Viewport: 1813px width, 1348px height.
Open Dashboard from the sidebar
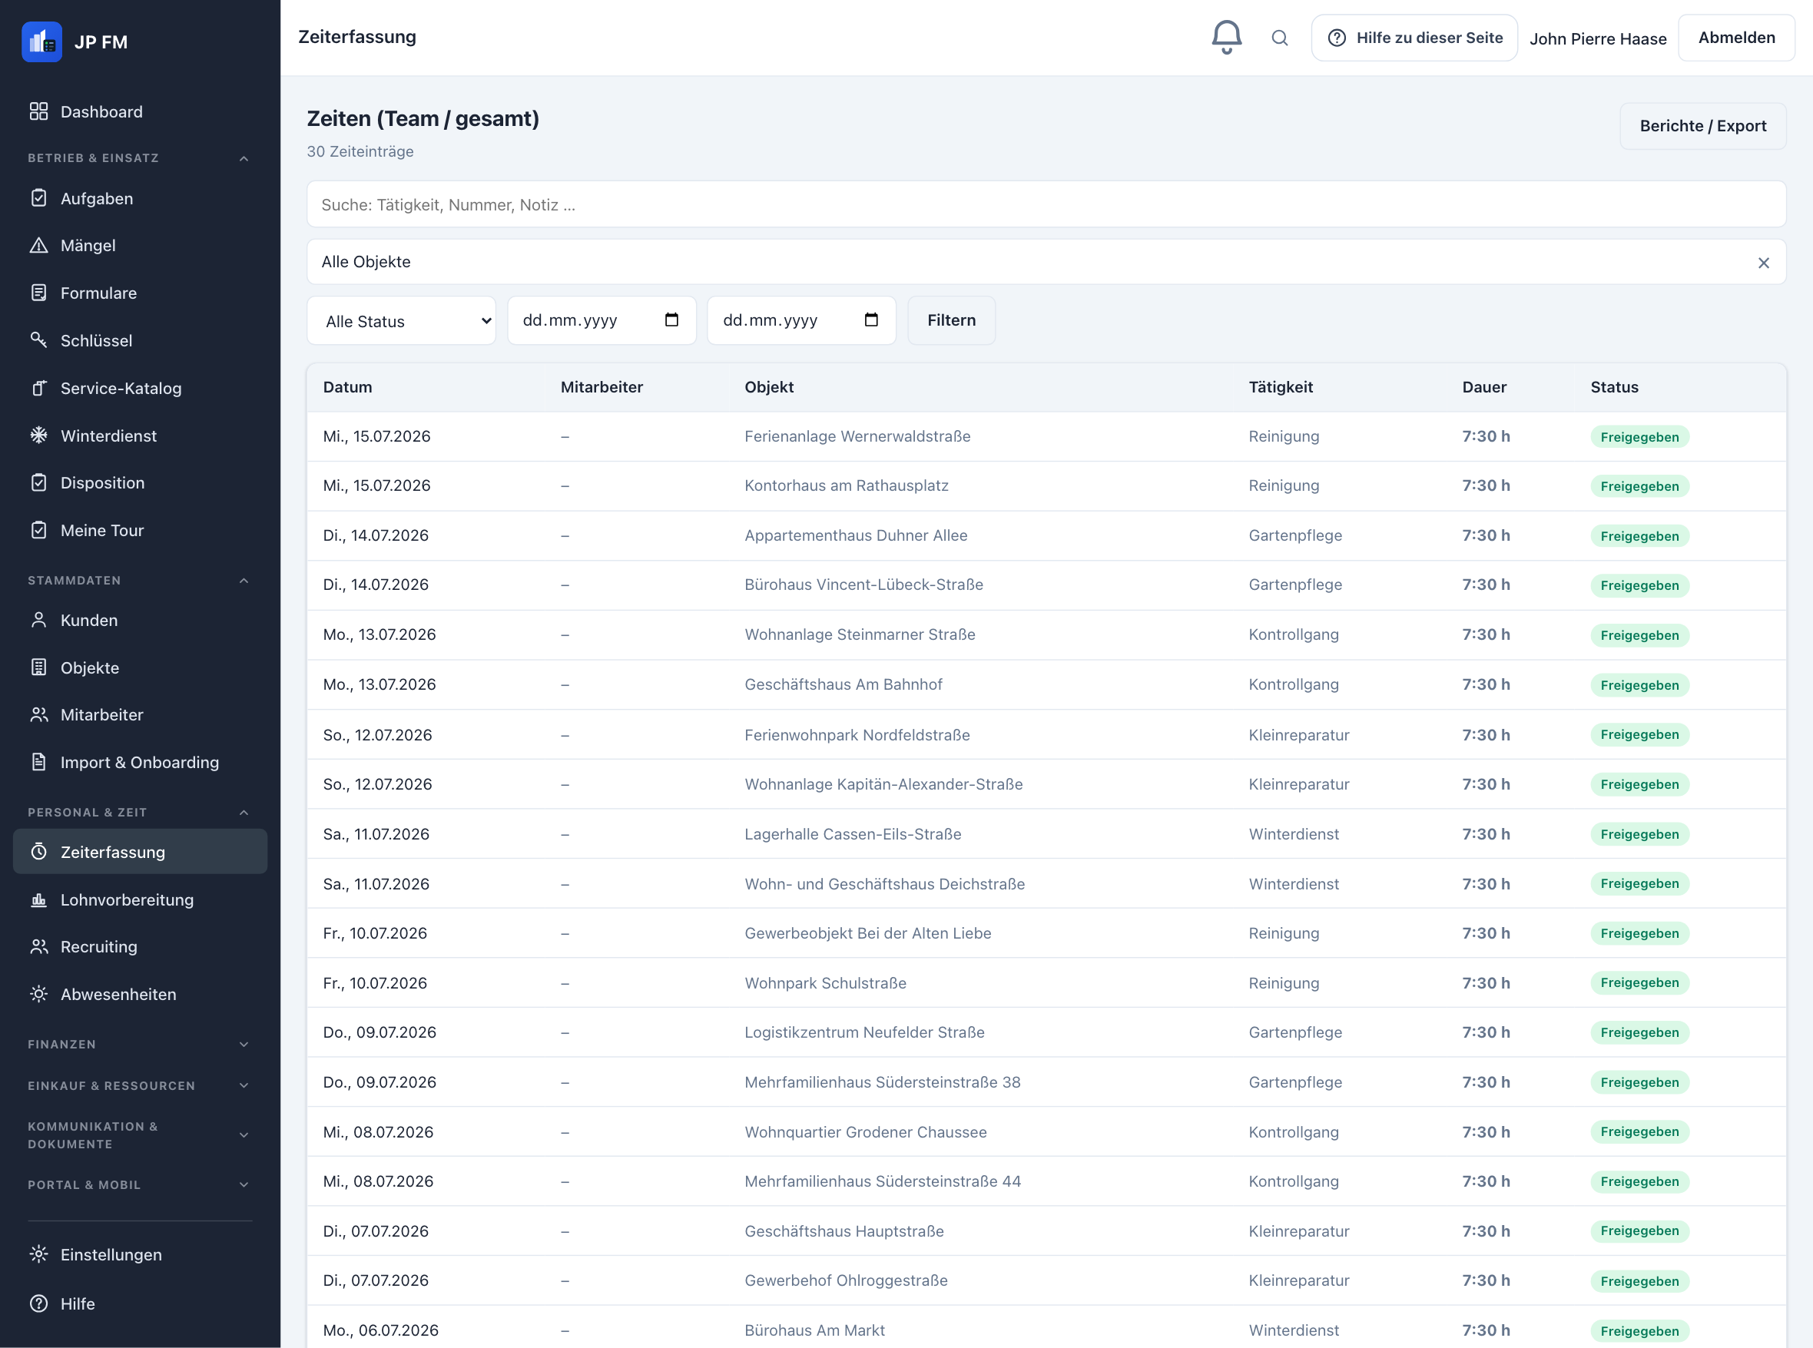click(x=141, y=112)
